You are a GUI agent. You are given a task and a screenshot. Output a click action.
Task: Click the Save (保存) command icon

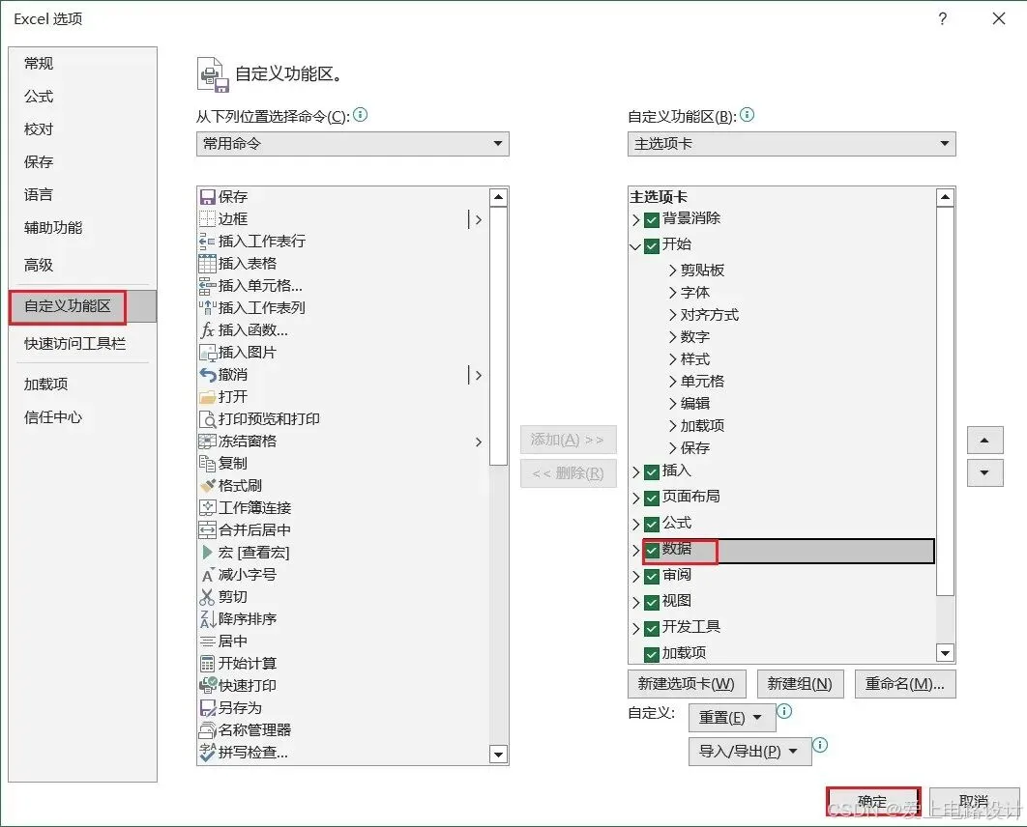[208, 197]
